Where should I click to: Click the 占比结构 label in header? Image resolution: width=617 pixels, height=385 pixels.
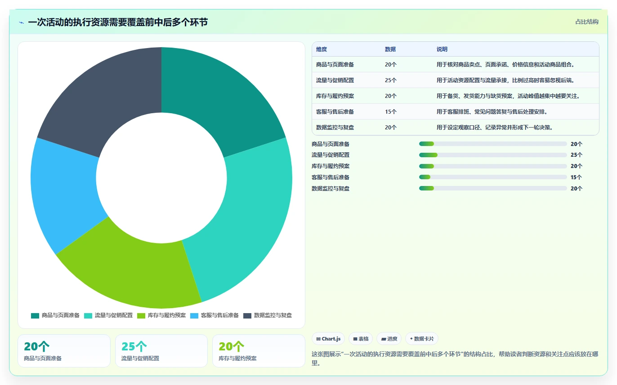[x=587, y=22]
